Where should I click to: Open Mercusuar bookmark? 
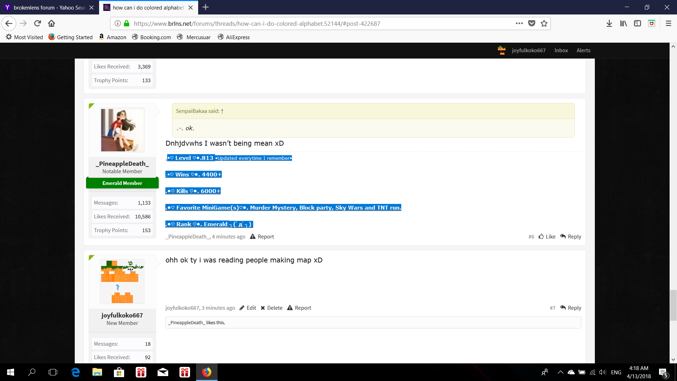tap(194, 37)
